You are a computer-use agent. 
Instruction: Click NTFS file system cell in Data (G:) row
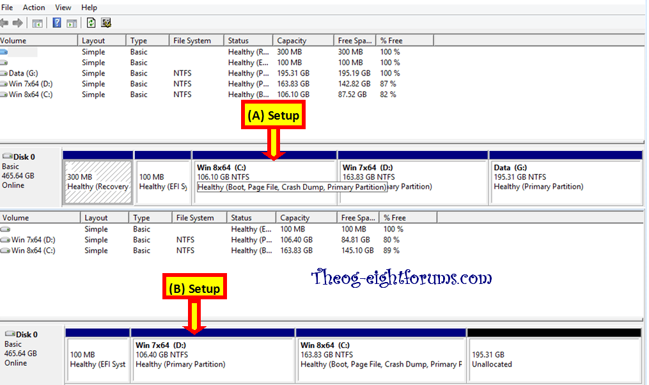[182, 74]
